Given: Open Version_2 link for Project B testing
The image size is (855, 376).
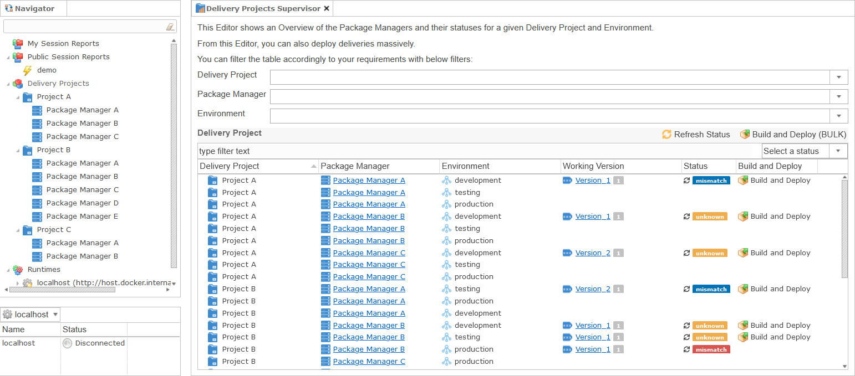Looking at the screenshot, I should pyautogui.click(x=592, y=289).
